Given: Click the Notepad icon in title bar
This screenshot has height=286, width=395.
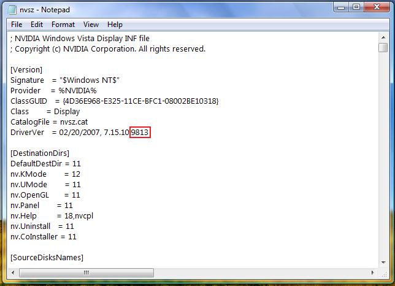Looking at the screenshot, I should click(x=12, y=10).
